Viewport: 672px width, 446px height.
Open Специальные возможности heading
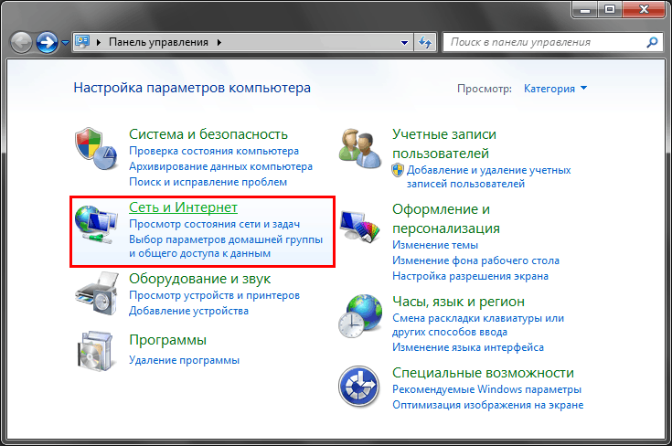pyautogui.click(x=483, y=372)
